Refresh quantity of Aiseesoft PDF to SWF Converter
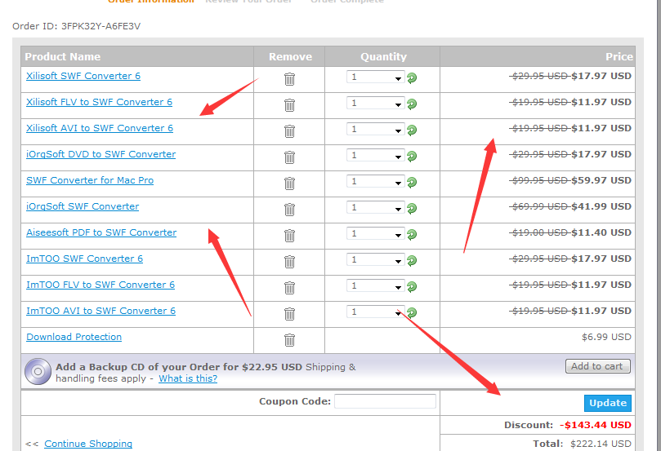Image resolution: width=661 pixels, height=451 pixels. [x=412, y=234]
